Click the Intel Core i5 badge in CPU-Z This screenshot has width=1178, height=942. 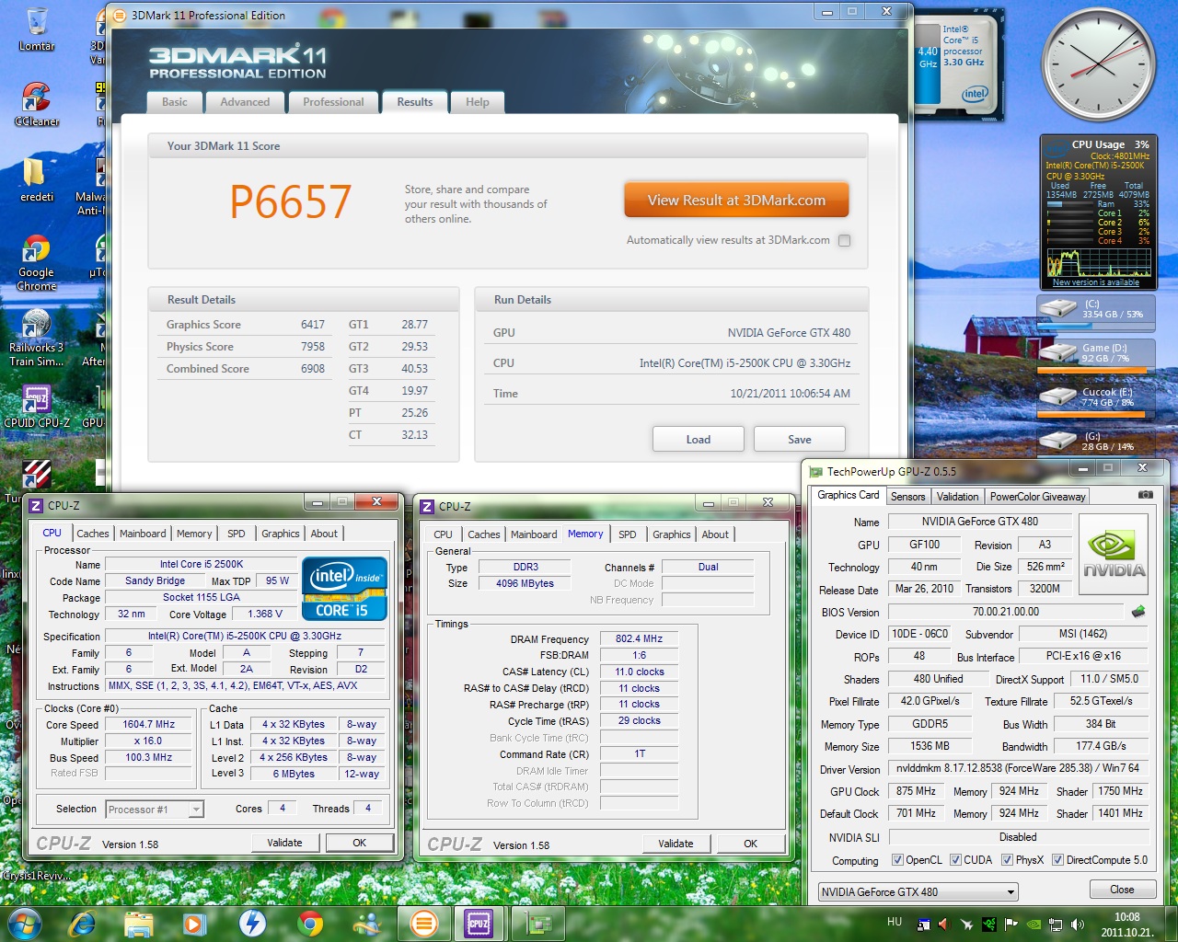[x=344, y=588]
